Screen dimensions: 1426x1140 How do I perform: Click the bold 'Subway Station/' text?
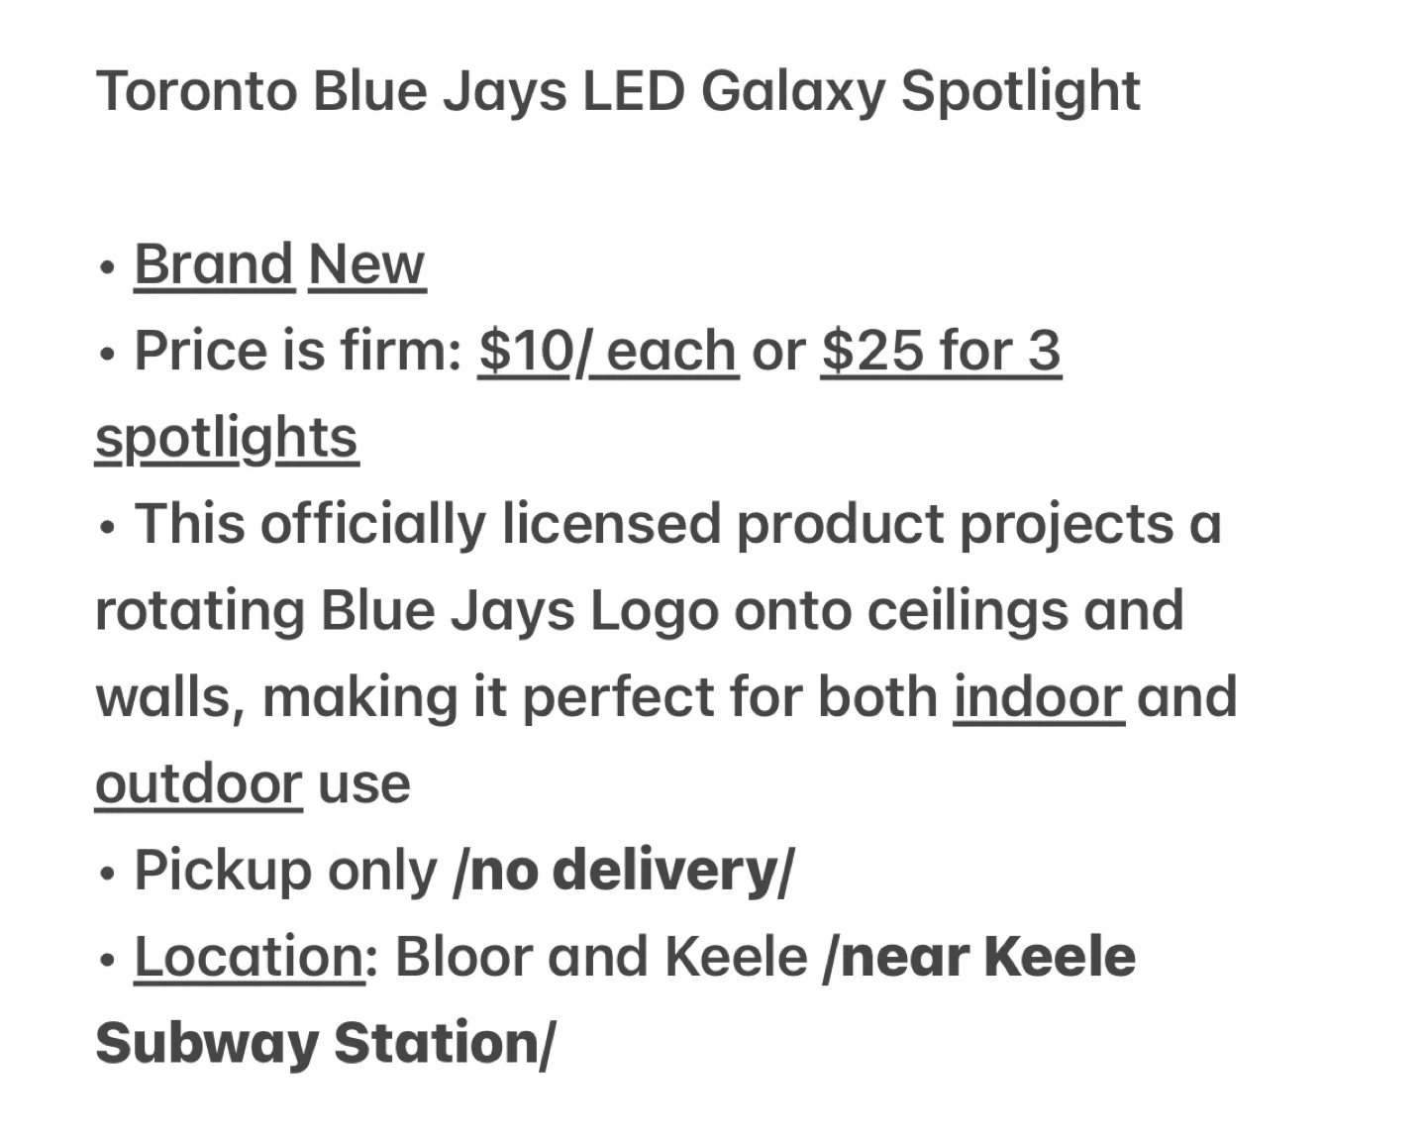point(325,1044)
